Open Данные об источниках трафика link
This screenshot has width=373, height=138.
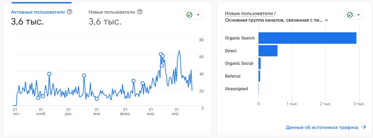click(322, 127)
